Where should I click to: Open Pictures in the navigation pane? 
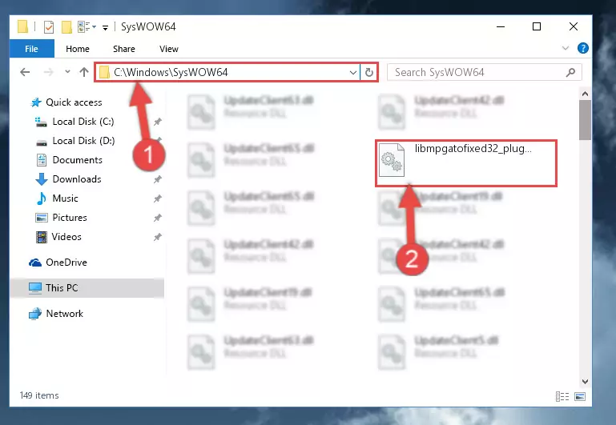70,218
